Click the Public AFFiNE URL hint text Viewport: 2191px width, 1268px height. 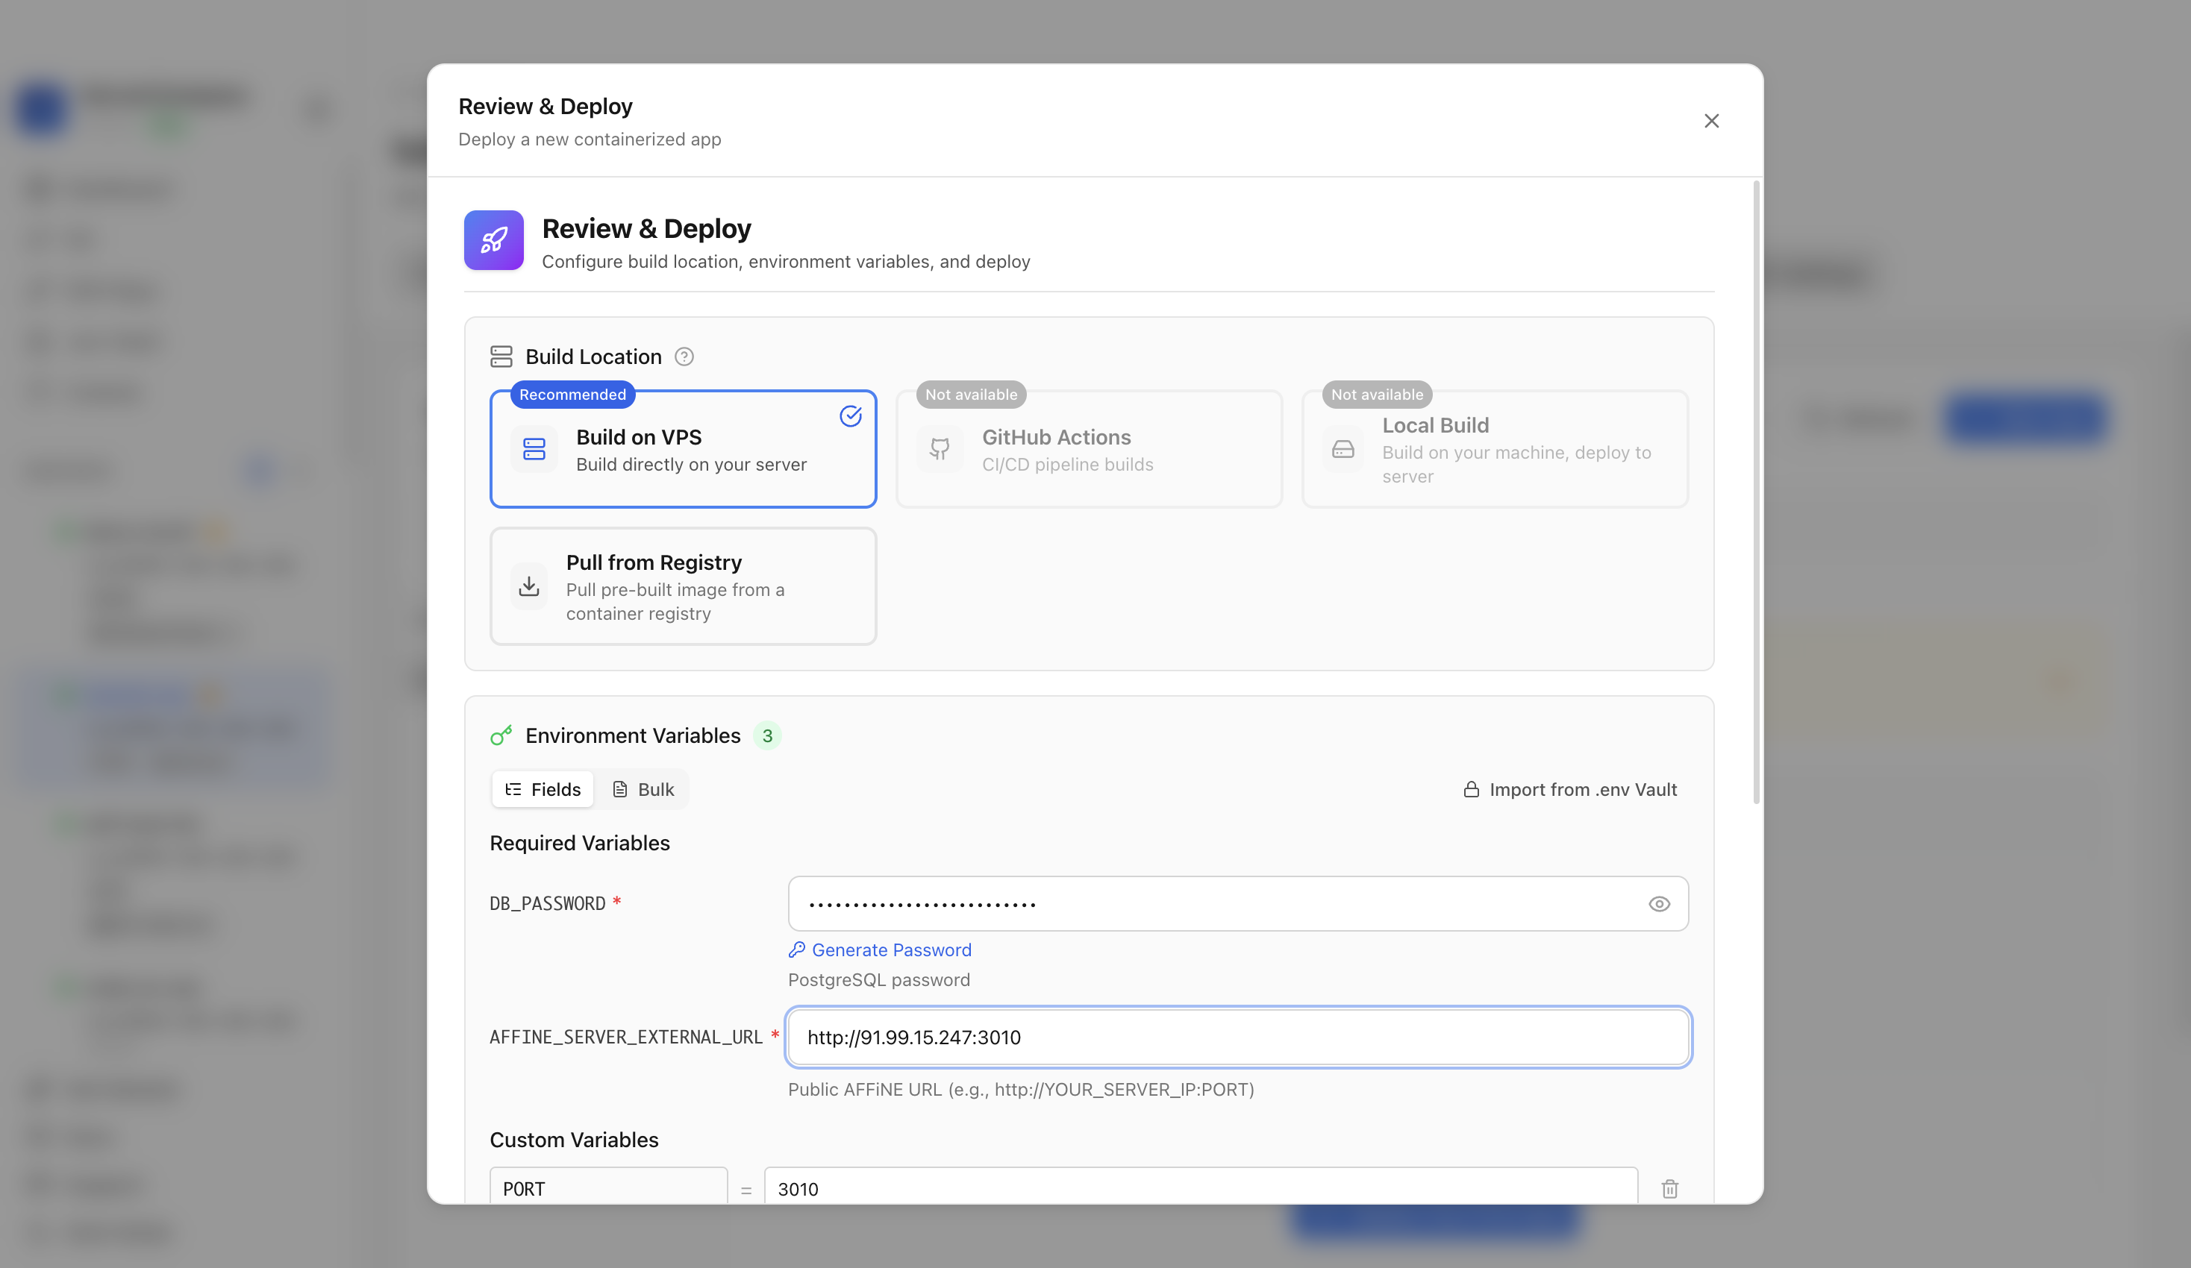tap(1021, 1089)
